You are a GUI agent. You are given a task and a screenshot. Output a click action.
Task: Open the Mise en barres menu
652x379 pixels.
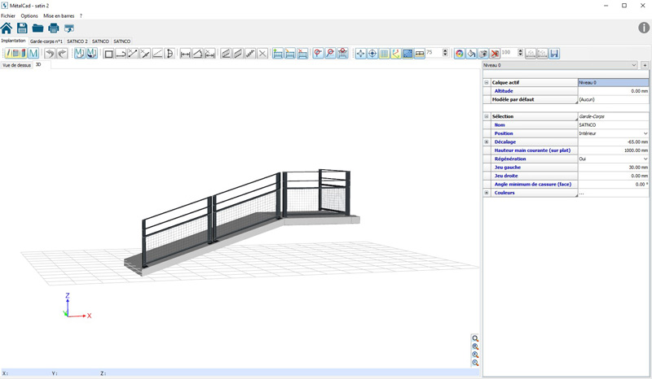59,15
